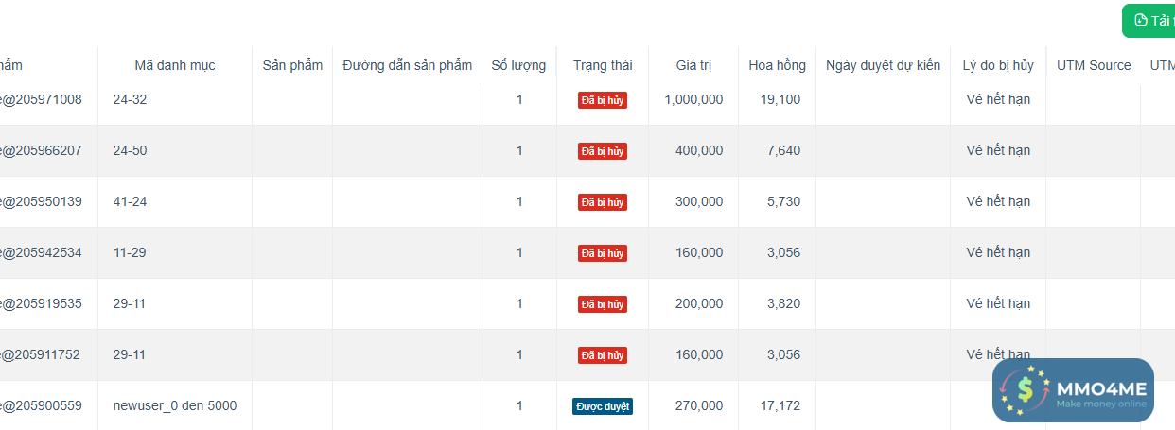This screenshot has width=1175, height=430.
Task: Click the 41-24 category code cell
Action: [130, 201]
